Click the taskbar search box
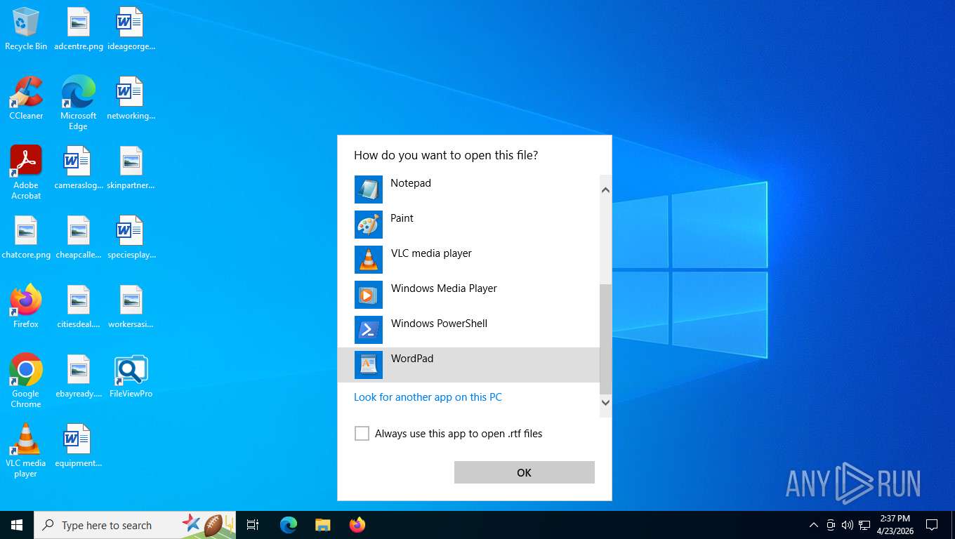This screenshot has width=955, height=539. pyautogui.click(x=135, y=525)
